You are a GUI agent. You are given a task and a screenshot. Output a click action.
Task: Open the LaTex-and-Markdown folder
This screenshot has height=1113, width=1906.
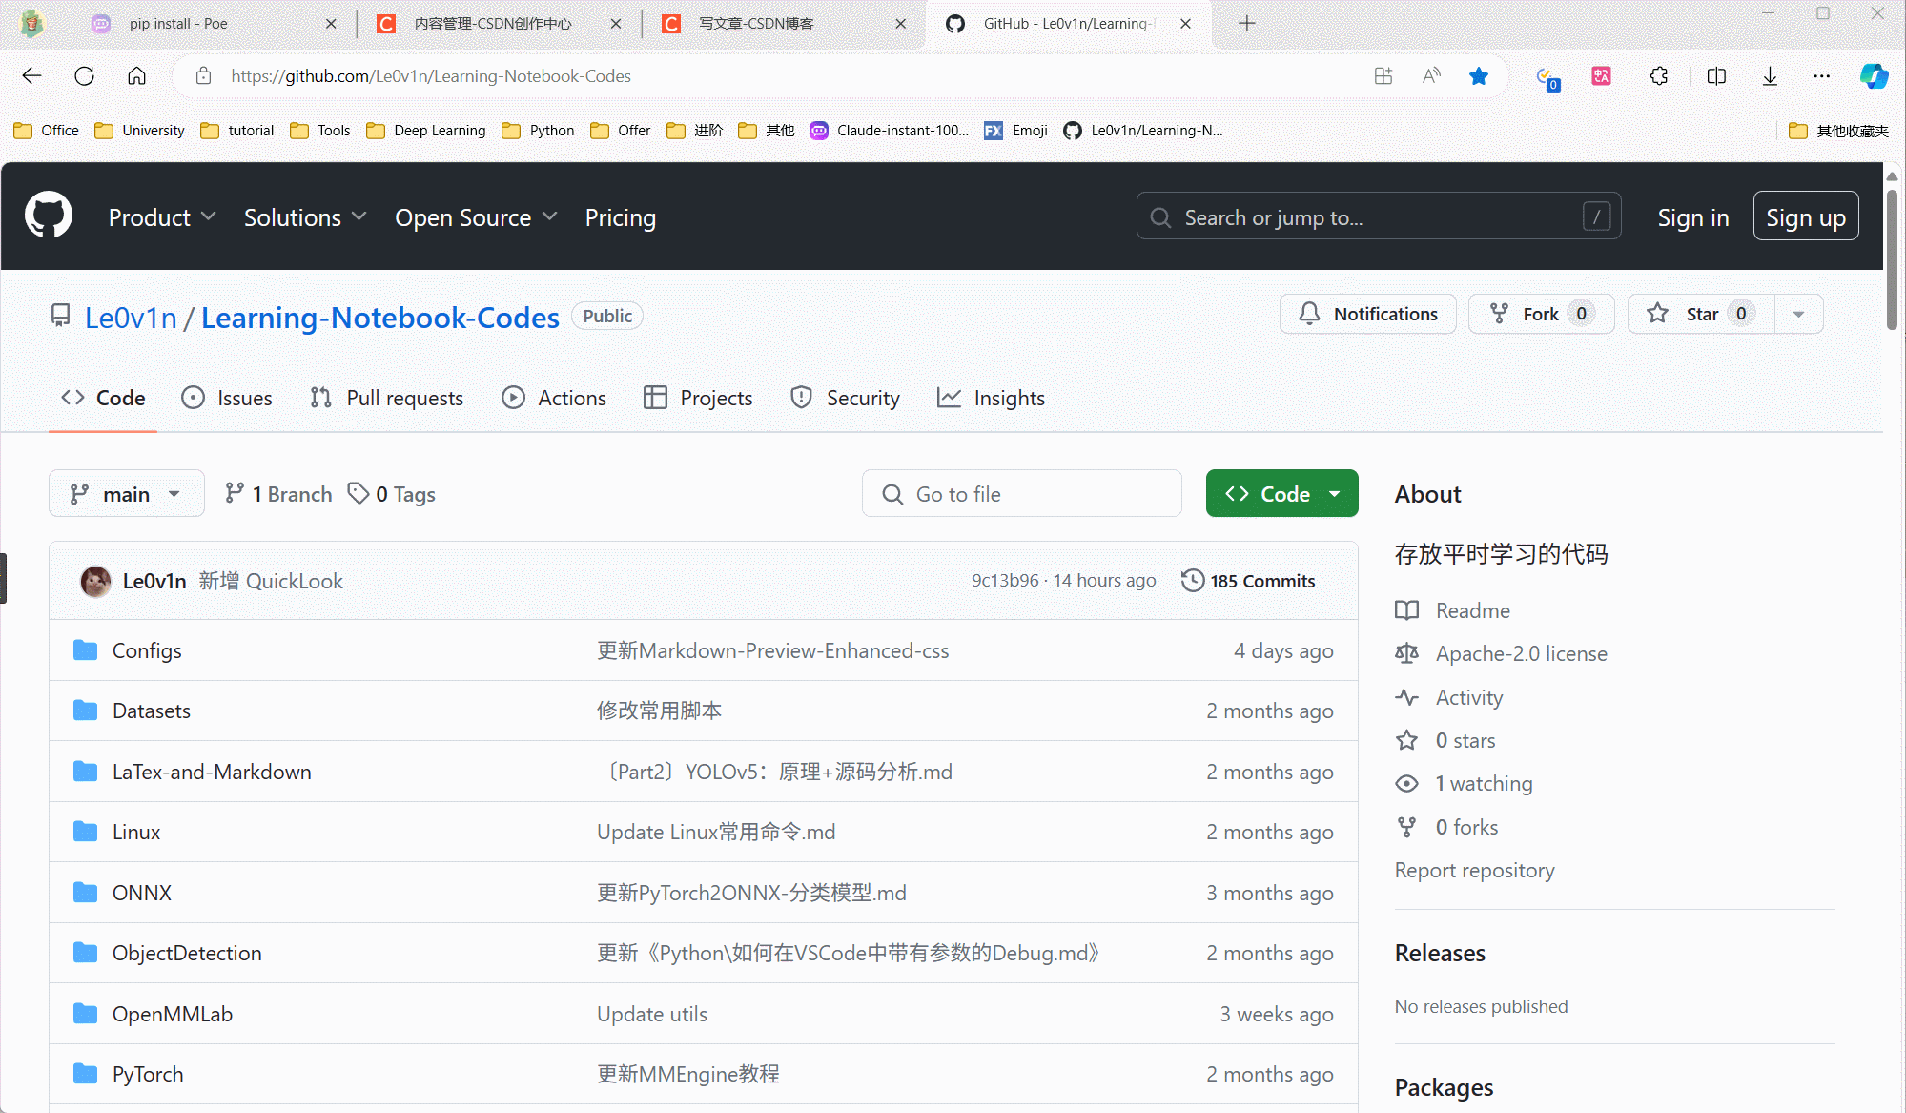coord(212,772)
